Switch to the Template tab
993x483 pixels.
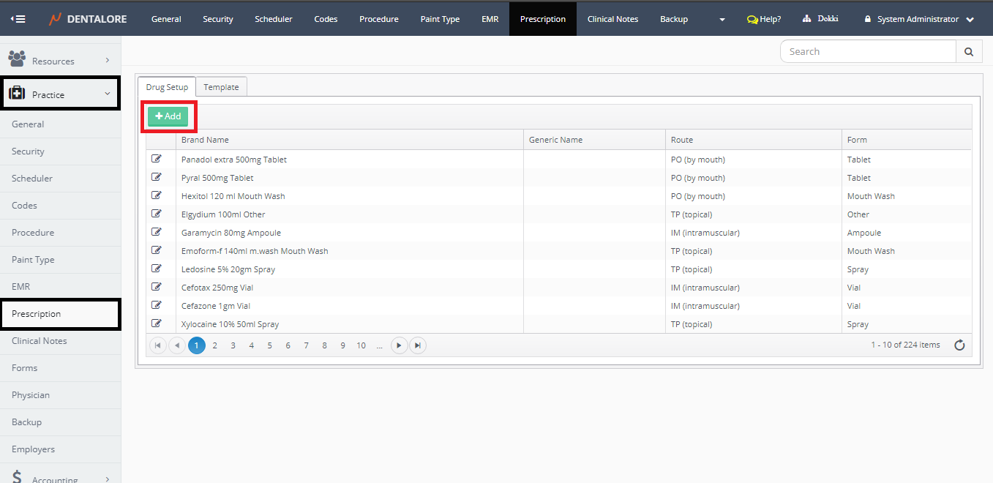221,87
